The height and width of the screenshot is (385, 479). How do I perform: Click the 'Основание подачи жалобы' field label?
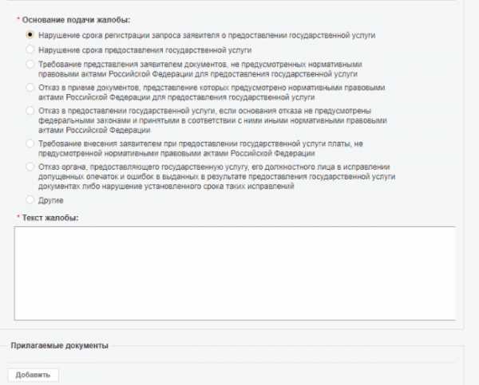(76, 20)
